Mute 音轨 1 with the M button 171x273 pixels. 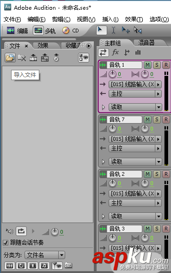[147, 65]
